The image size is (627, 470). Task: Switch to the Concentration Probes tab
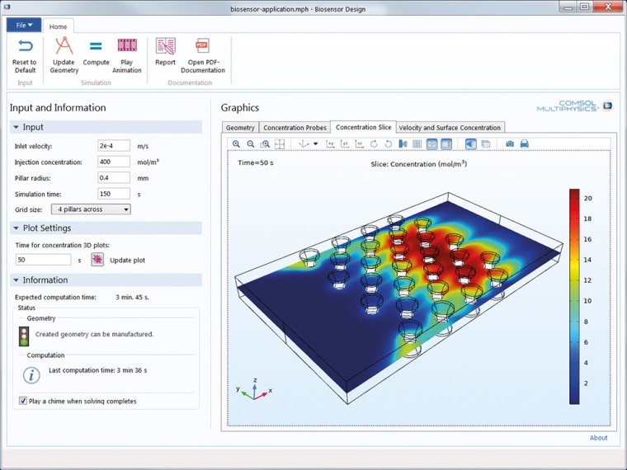295,128
